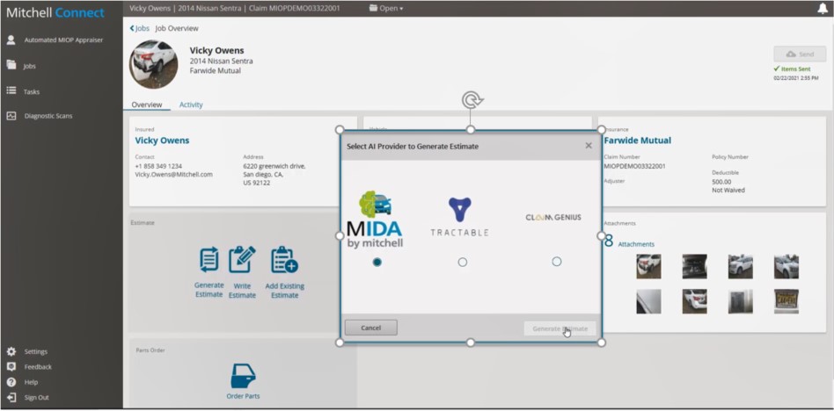Select the Claim Genius radio button

(556, 262)
